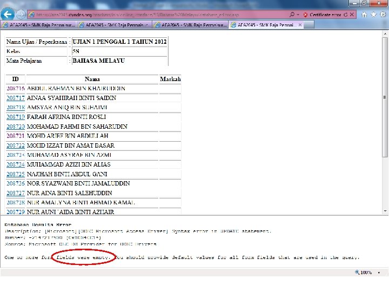This screenshot has height=292, width=389.
Task: Click the exam title UJIAN 1 PENGGAL 1 TAHUN 2012
Action: [x=119, y=42]
